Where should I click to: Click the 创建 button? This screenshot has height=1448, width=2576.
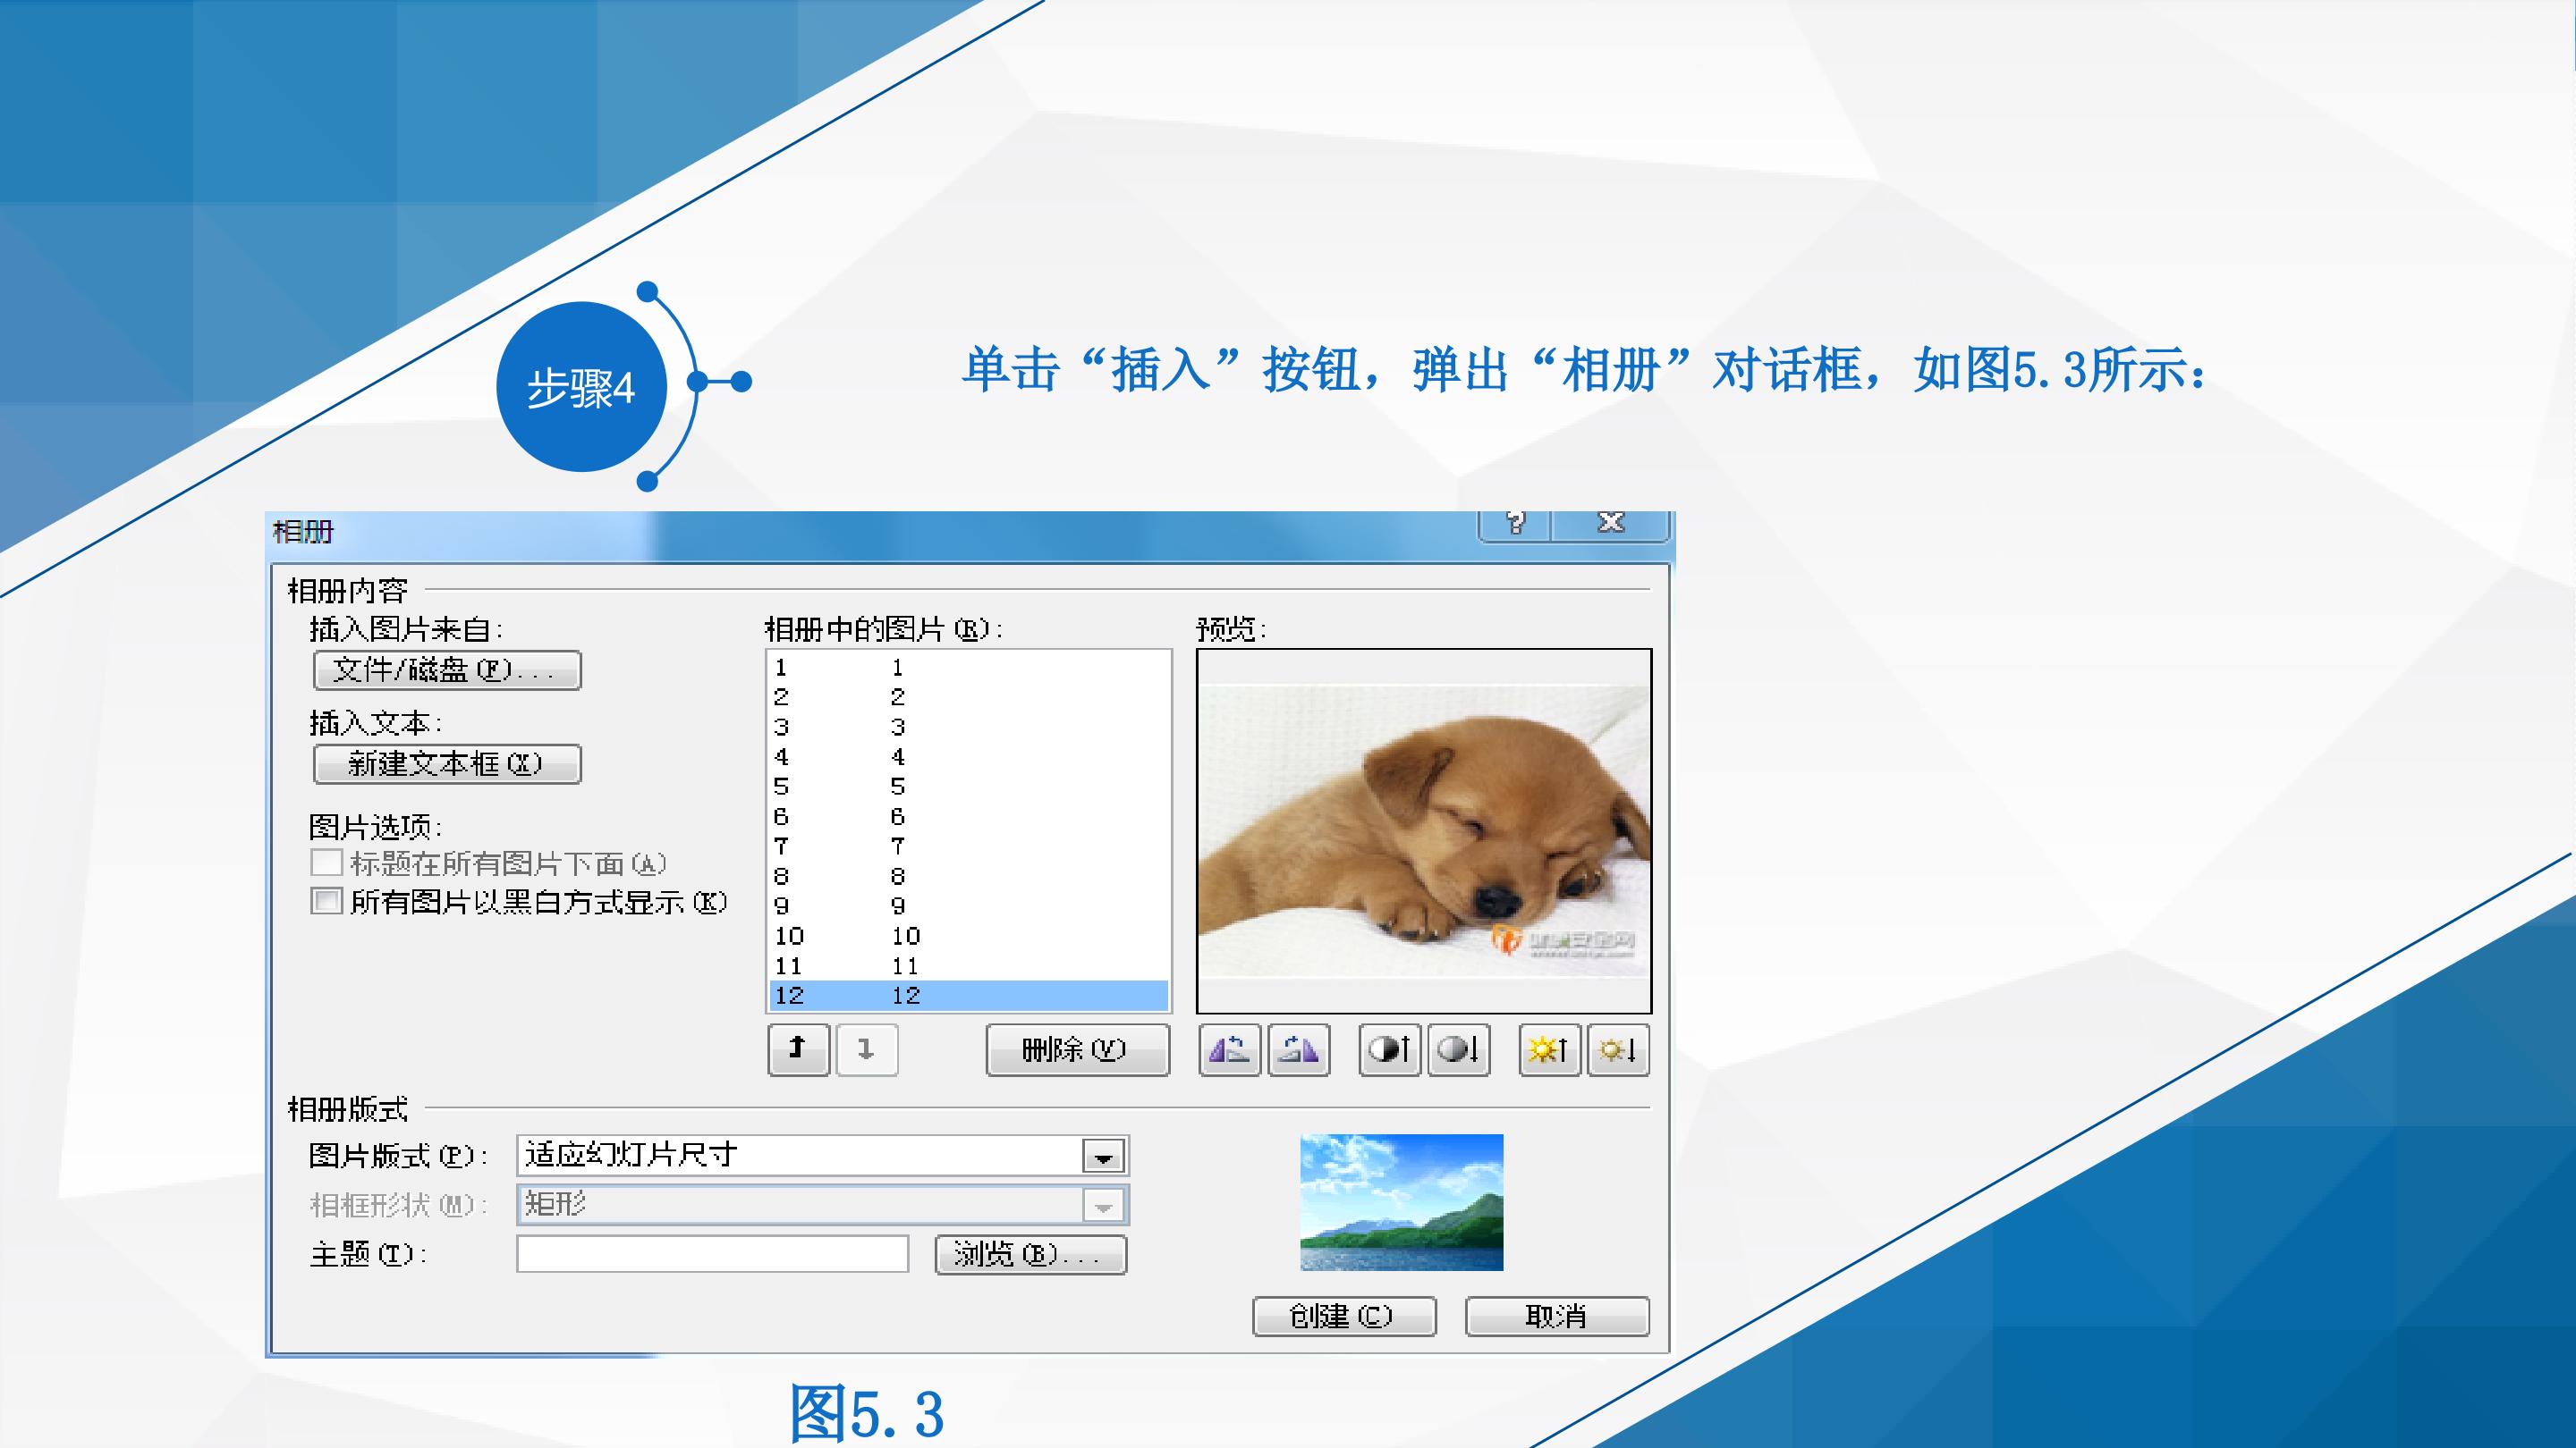(1344, 1316)
